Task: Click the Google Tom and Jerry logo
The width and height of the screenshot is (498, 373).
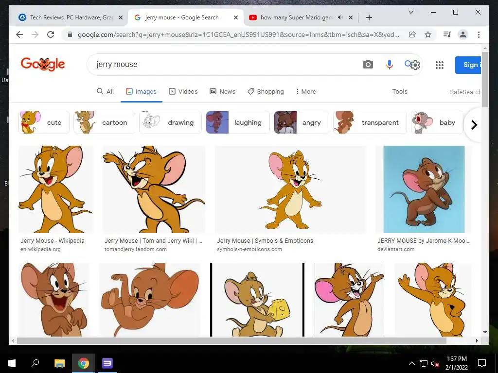Action: (43, 65)
